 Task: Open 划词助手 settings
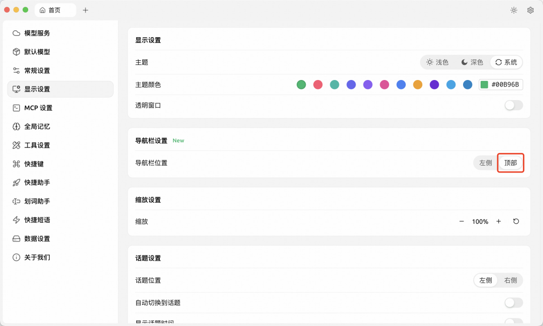point(35,201)
